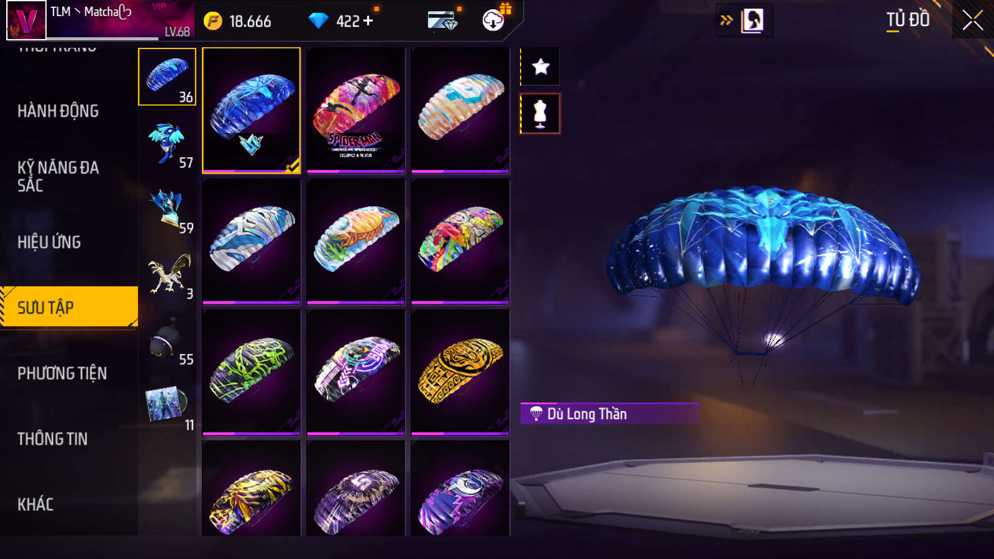Viewport: 994px width, 559px height.
Task: Go to the KHÁC section
Action: [x=35, y=504]
